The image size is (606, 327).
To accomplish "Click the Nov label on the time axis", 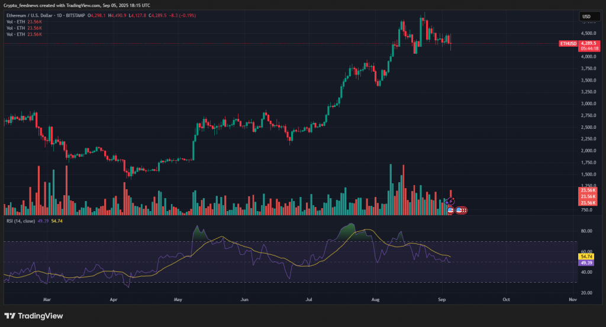I will (x=572, y=300).
